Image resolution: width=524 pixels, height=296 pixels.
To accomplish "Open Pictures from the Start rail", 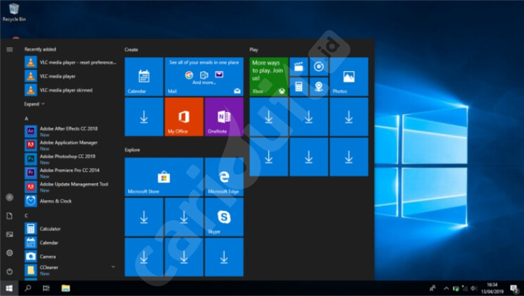I will tap(9, 234).
